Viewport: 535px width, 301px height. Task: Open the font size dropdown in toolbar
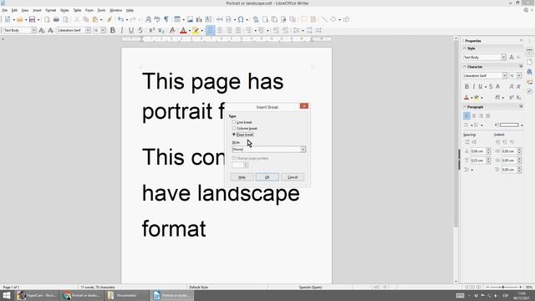103,30
